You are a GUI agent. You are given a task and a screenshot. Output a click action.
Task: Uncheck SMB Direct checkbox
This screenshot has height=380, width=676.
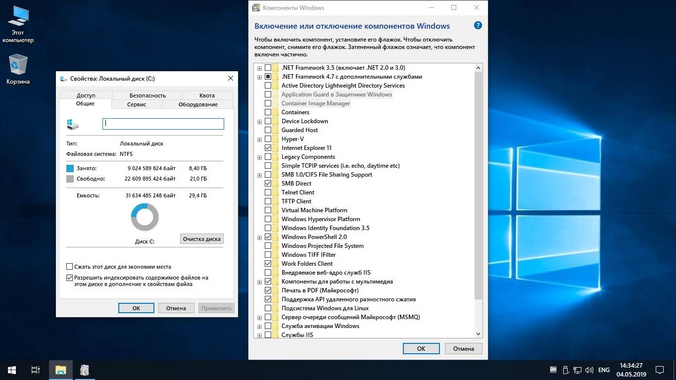tap(268, 184)
